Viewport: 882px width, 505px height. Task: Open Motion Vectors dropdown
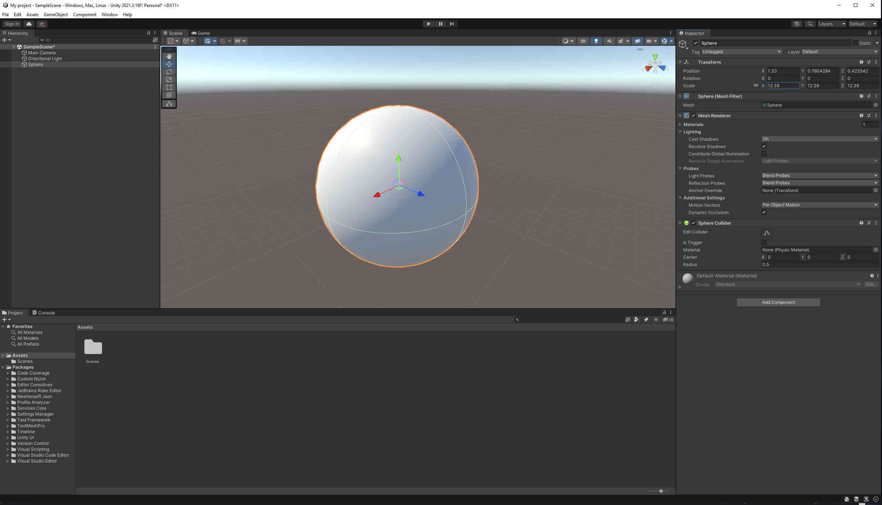(820, 205)
